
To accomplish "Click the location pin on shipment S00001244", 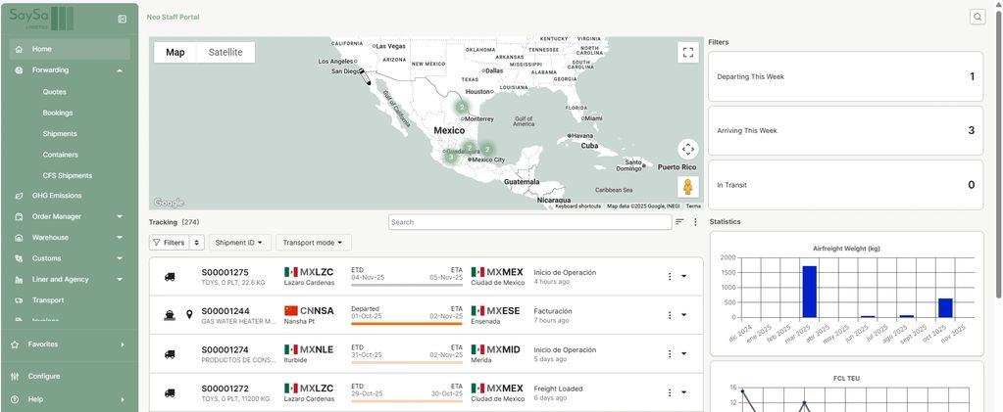I will [189, 314].
